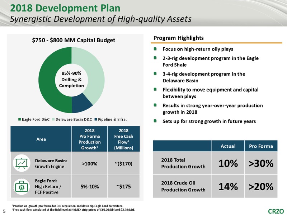Click the '2018 Crude Oil Production Growth' row label
Viewport: 287px width, 215px height.
[183, 186]
